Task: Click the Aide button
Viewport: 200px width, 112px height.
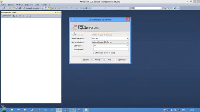Action: (110, 60)
